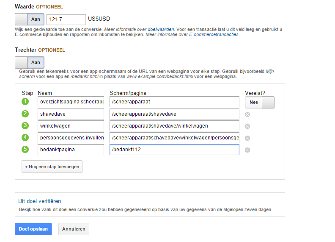Delete step 3 winkelwagen row
This screenshot has width=335, height=242.
[247, 126]
